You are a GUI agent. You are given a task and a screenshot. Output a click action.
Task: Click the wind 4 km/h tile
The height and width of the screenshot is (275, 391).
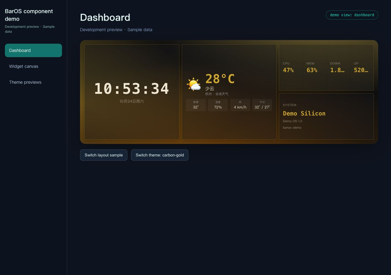[x=240, y=105]
